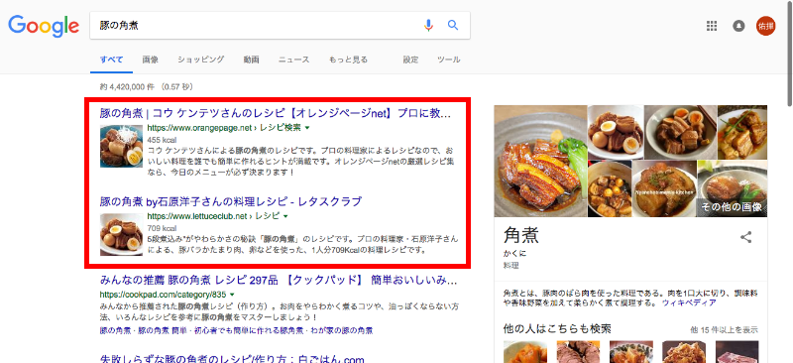
Task: Click the magnifying glass search button
Action: coord(453,26)
